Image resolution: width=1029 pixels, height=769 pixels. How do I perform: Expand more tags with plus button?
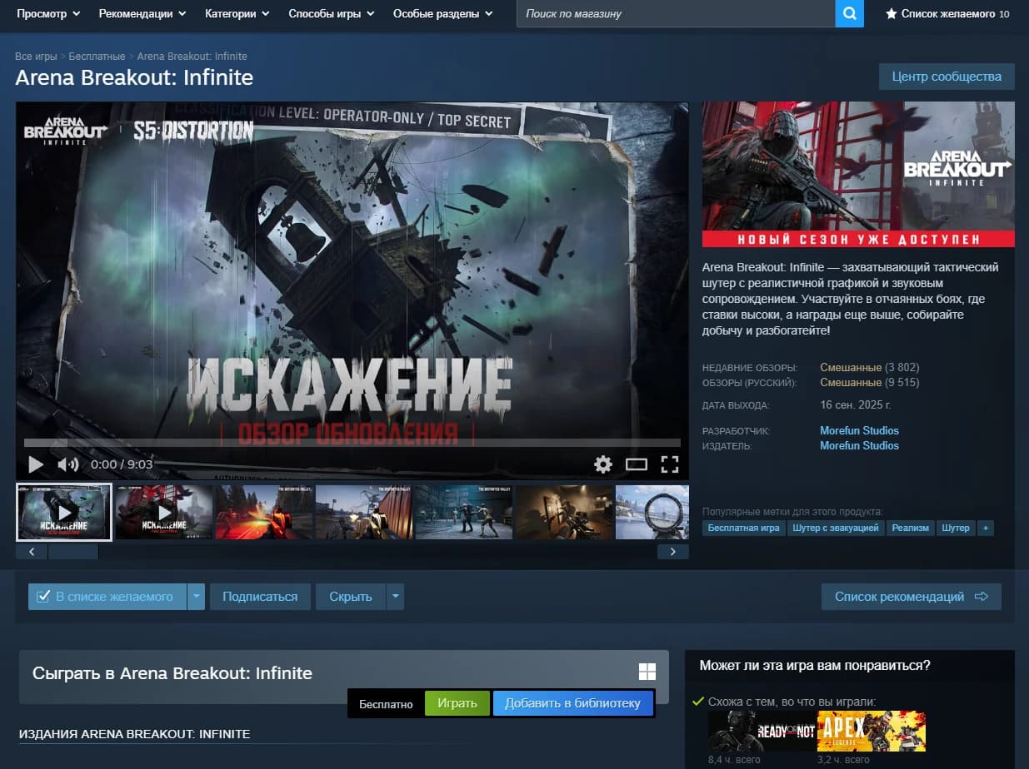pos(986,528)
